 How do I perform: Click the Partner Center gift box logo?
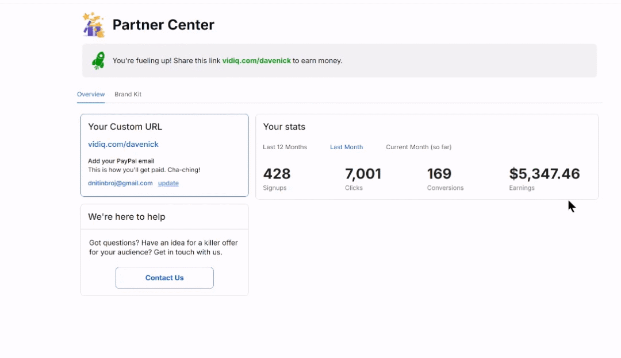click(94, 25)
